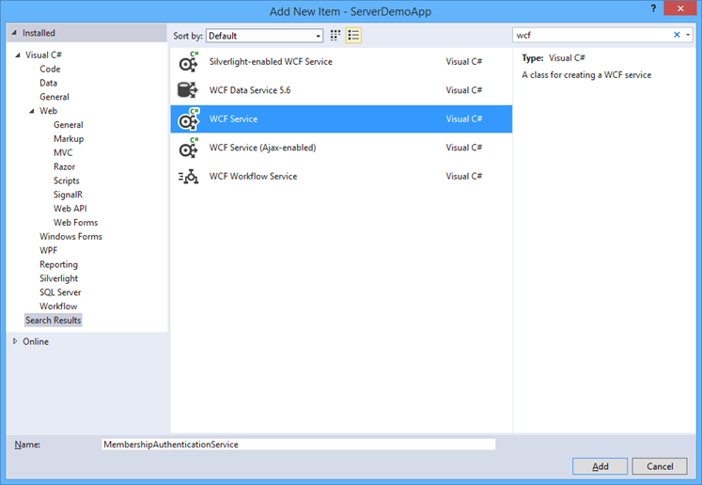Switch to small icons list view
The image size is (702, 485).
(x=353, y=36)
